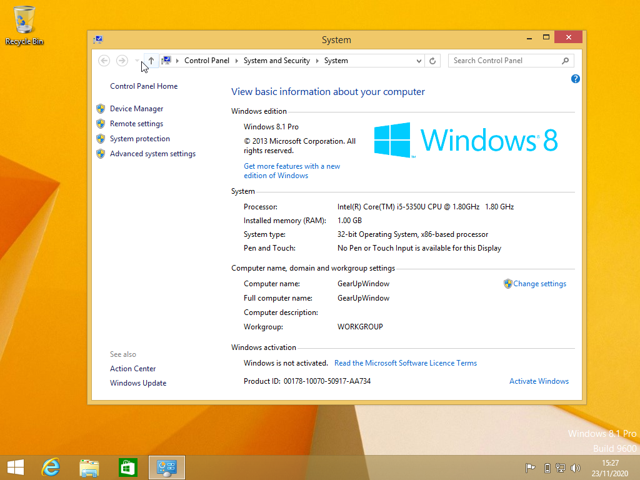Image resolution: width=640 pixels, height=480 pixels.
Task: Click the shield icon beside Advanced system settings
Action: [101, 154]
